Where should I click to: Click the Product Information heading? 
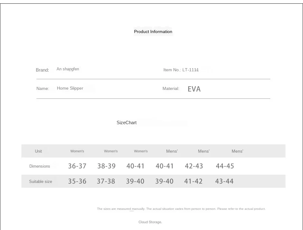pyautogui.click(x=153, y=32)
